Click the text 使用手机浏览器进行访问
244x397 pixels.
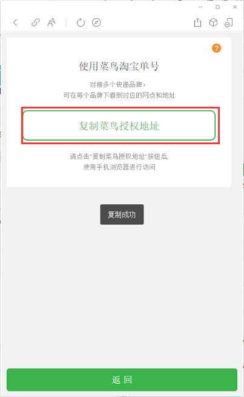coord(119,167)
